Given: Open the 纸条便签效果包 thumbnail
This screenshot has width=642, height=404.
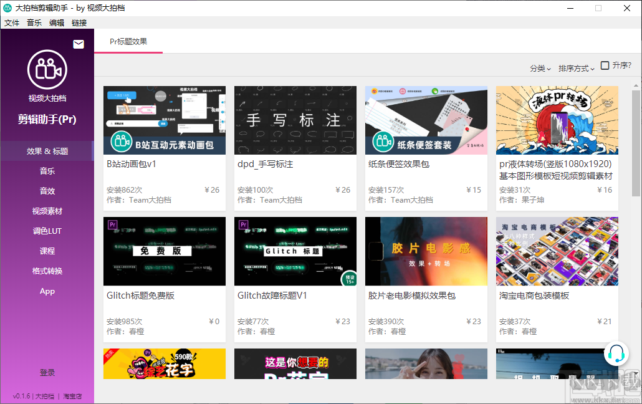Looking at the screenshot, I should point(426,120).
